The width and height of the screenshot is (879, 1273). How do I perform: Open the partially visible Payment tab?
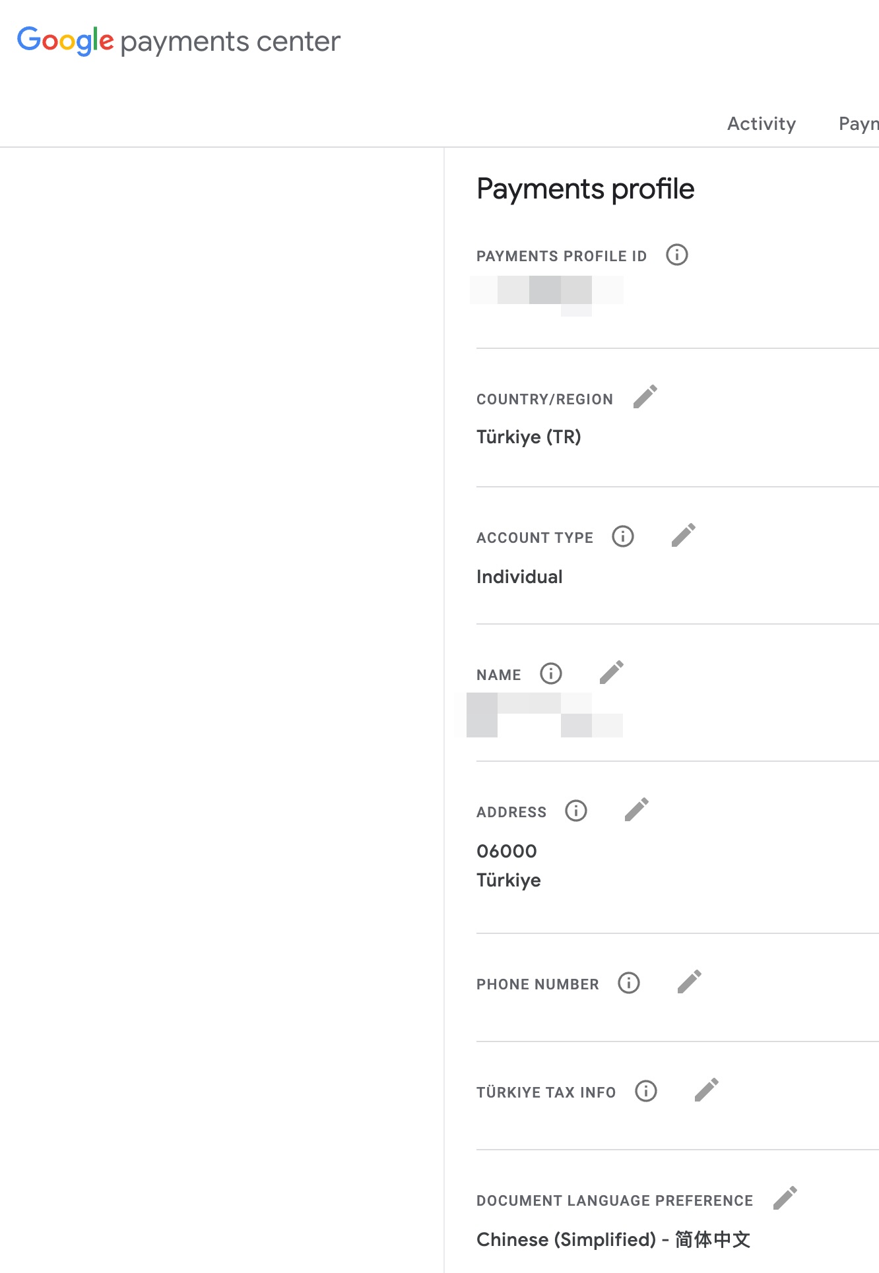pos(858,124)
